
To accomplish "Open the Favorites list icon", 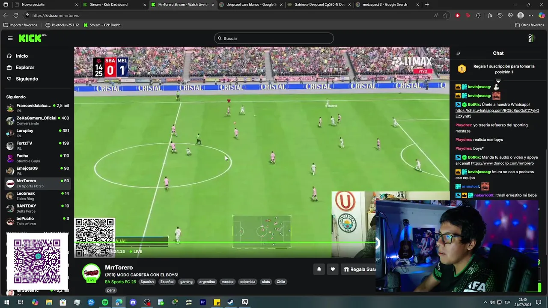I will click(x=489, y=15).
